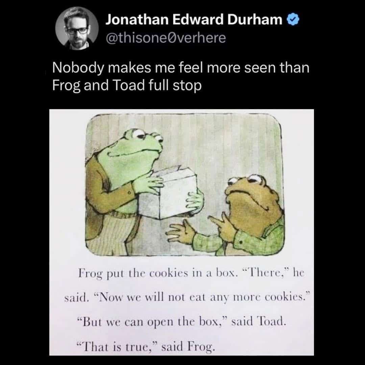This screenshot has width=365, height=365.
Task: Click the white cookie box Frog holds
Action: (x=168, y=193)
